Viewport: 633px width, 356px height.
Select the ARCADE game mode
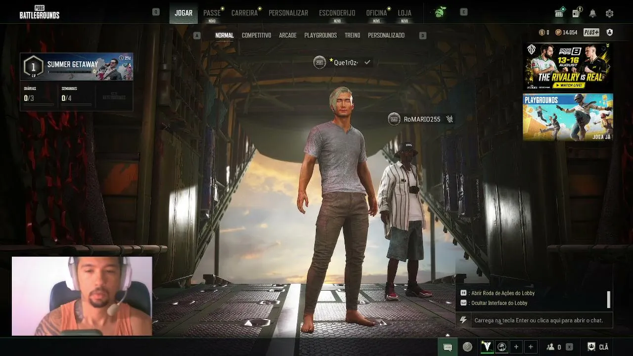pyautogui.click(x=288, y=36)
